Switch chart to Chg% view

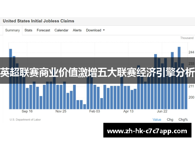pos(183,120)
